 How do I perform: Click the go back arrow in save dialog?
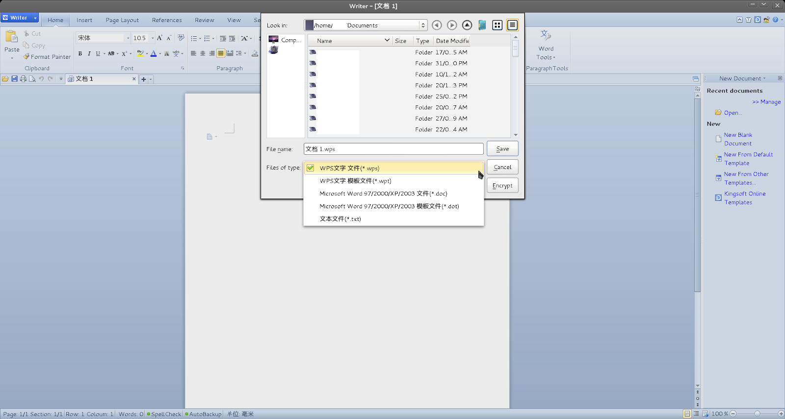point(437,25)
